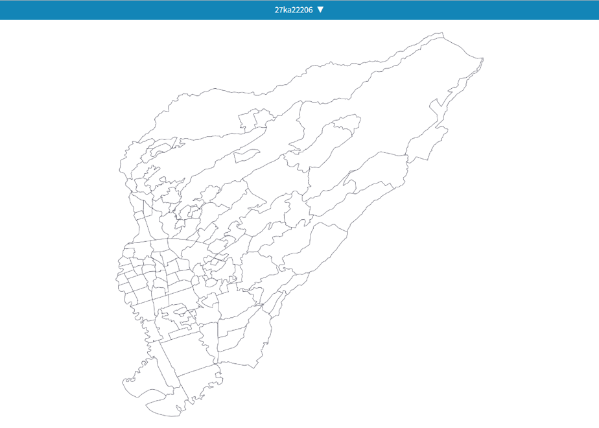Click the 27ka22206 title text
Viewport: 599px width, 428px height.
click(294, 10)
